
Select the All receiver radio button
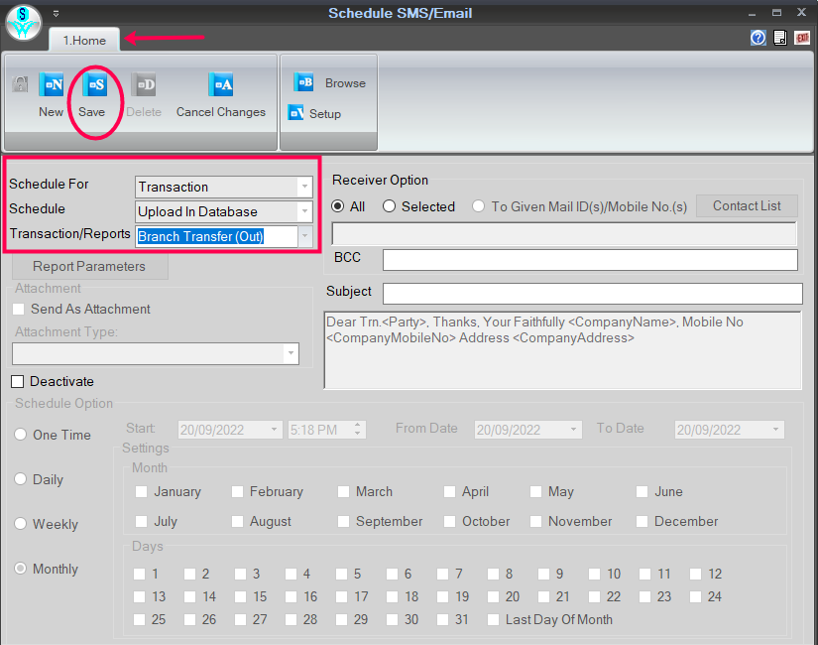click(x=338, y=206)
